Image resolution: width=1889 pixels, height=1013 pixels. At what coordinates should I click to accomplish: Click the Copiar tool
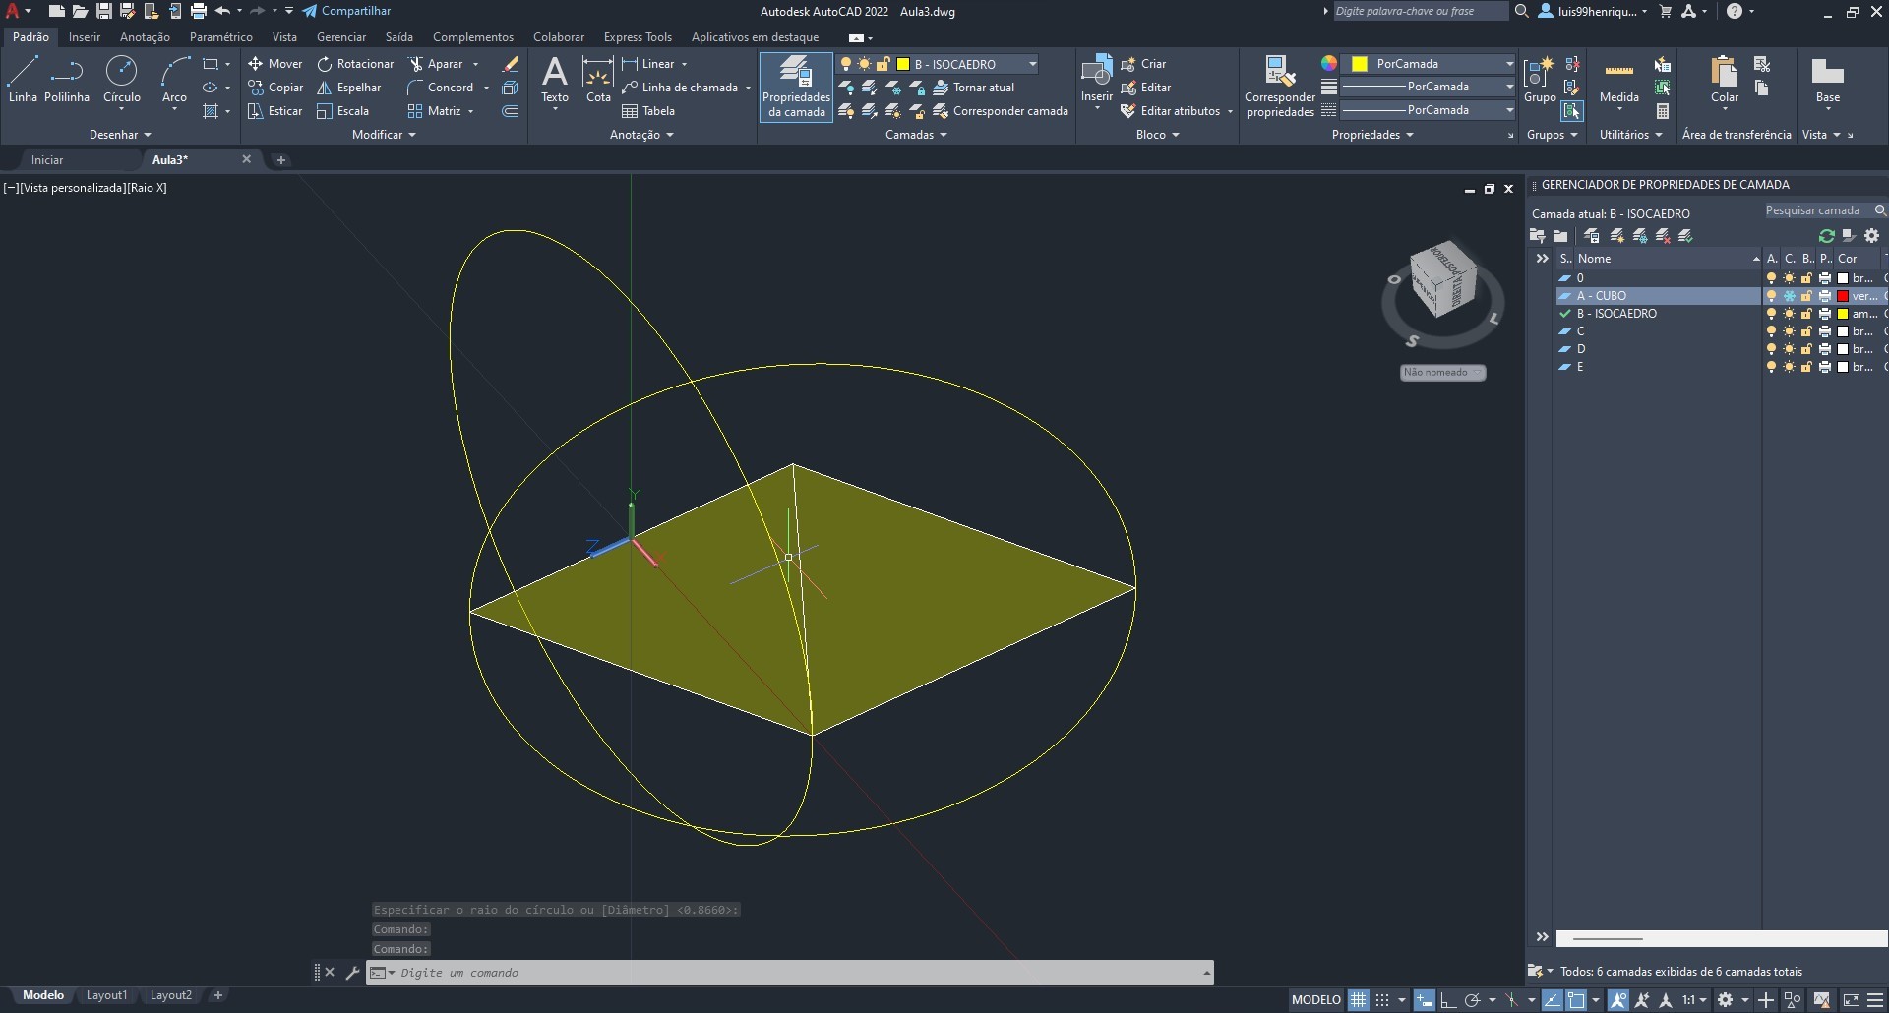coord(275,88)
